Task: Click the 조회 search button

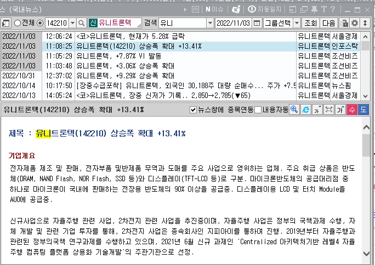Action: tap(310, 23)
